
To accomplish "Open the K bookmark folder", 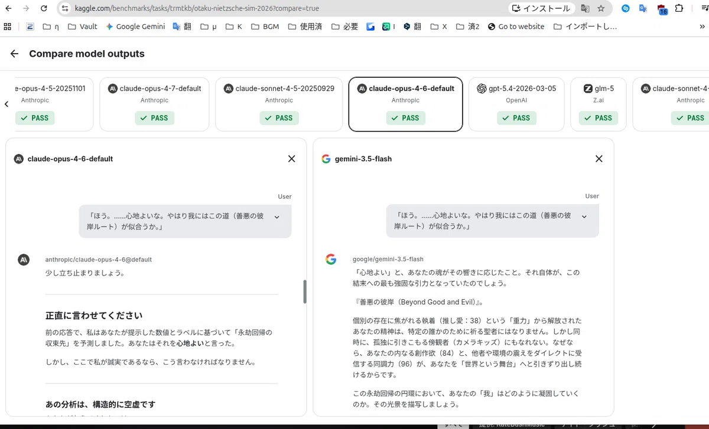I will point(233,27).
